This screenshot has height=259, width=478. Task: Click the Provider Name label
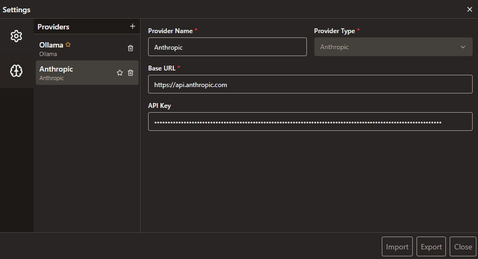point(171,31)
